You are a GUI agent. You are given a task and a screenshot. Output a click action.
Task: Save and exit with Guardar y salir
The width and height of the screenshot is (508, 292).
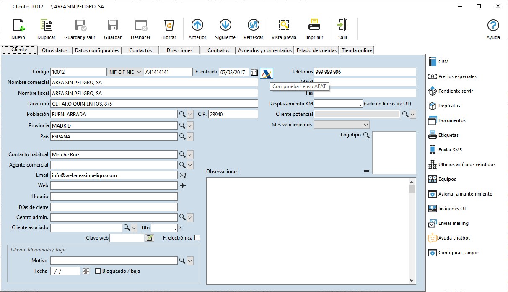[x=80, y=29]
